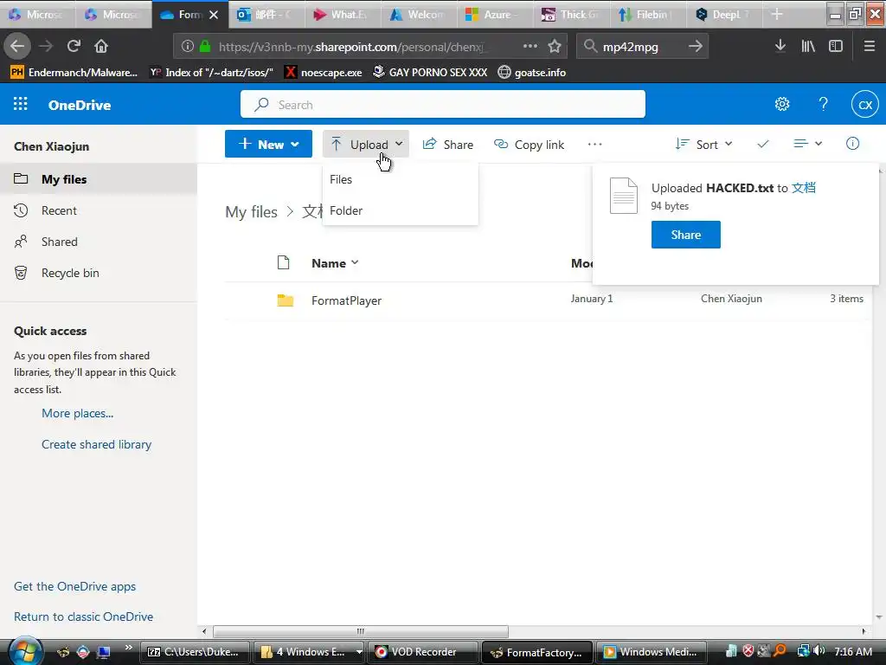Go back with the browser back arrow
Screen dimensions: 886x665
click(x=17, y=46)
